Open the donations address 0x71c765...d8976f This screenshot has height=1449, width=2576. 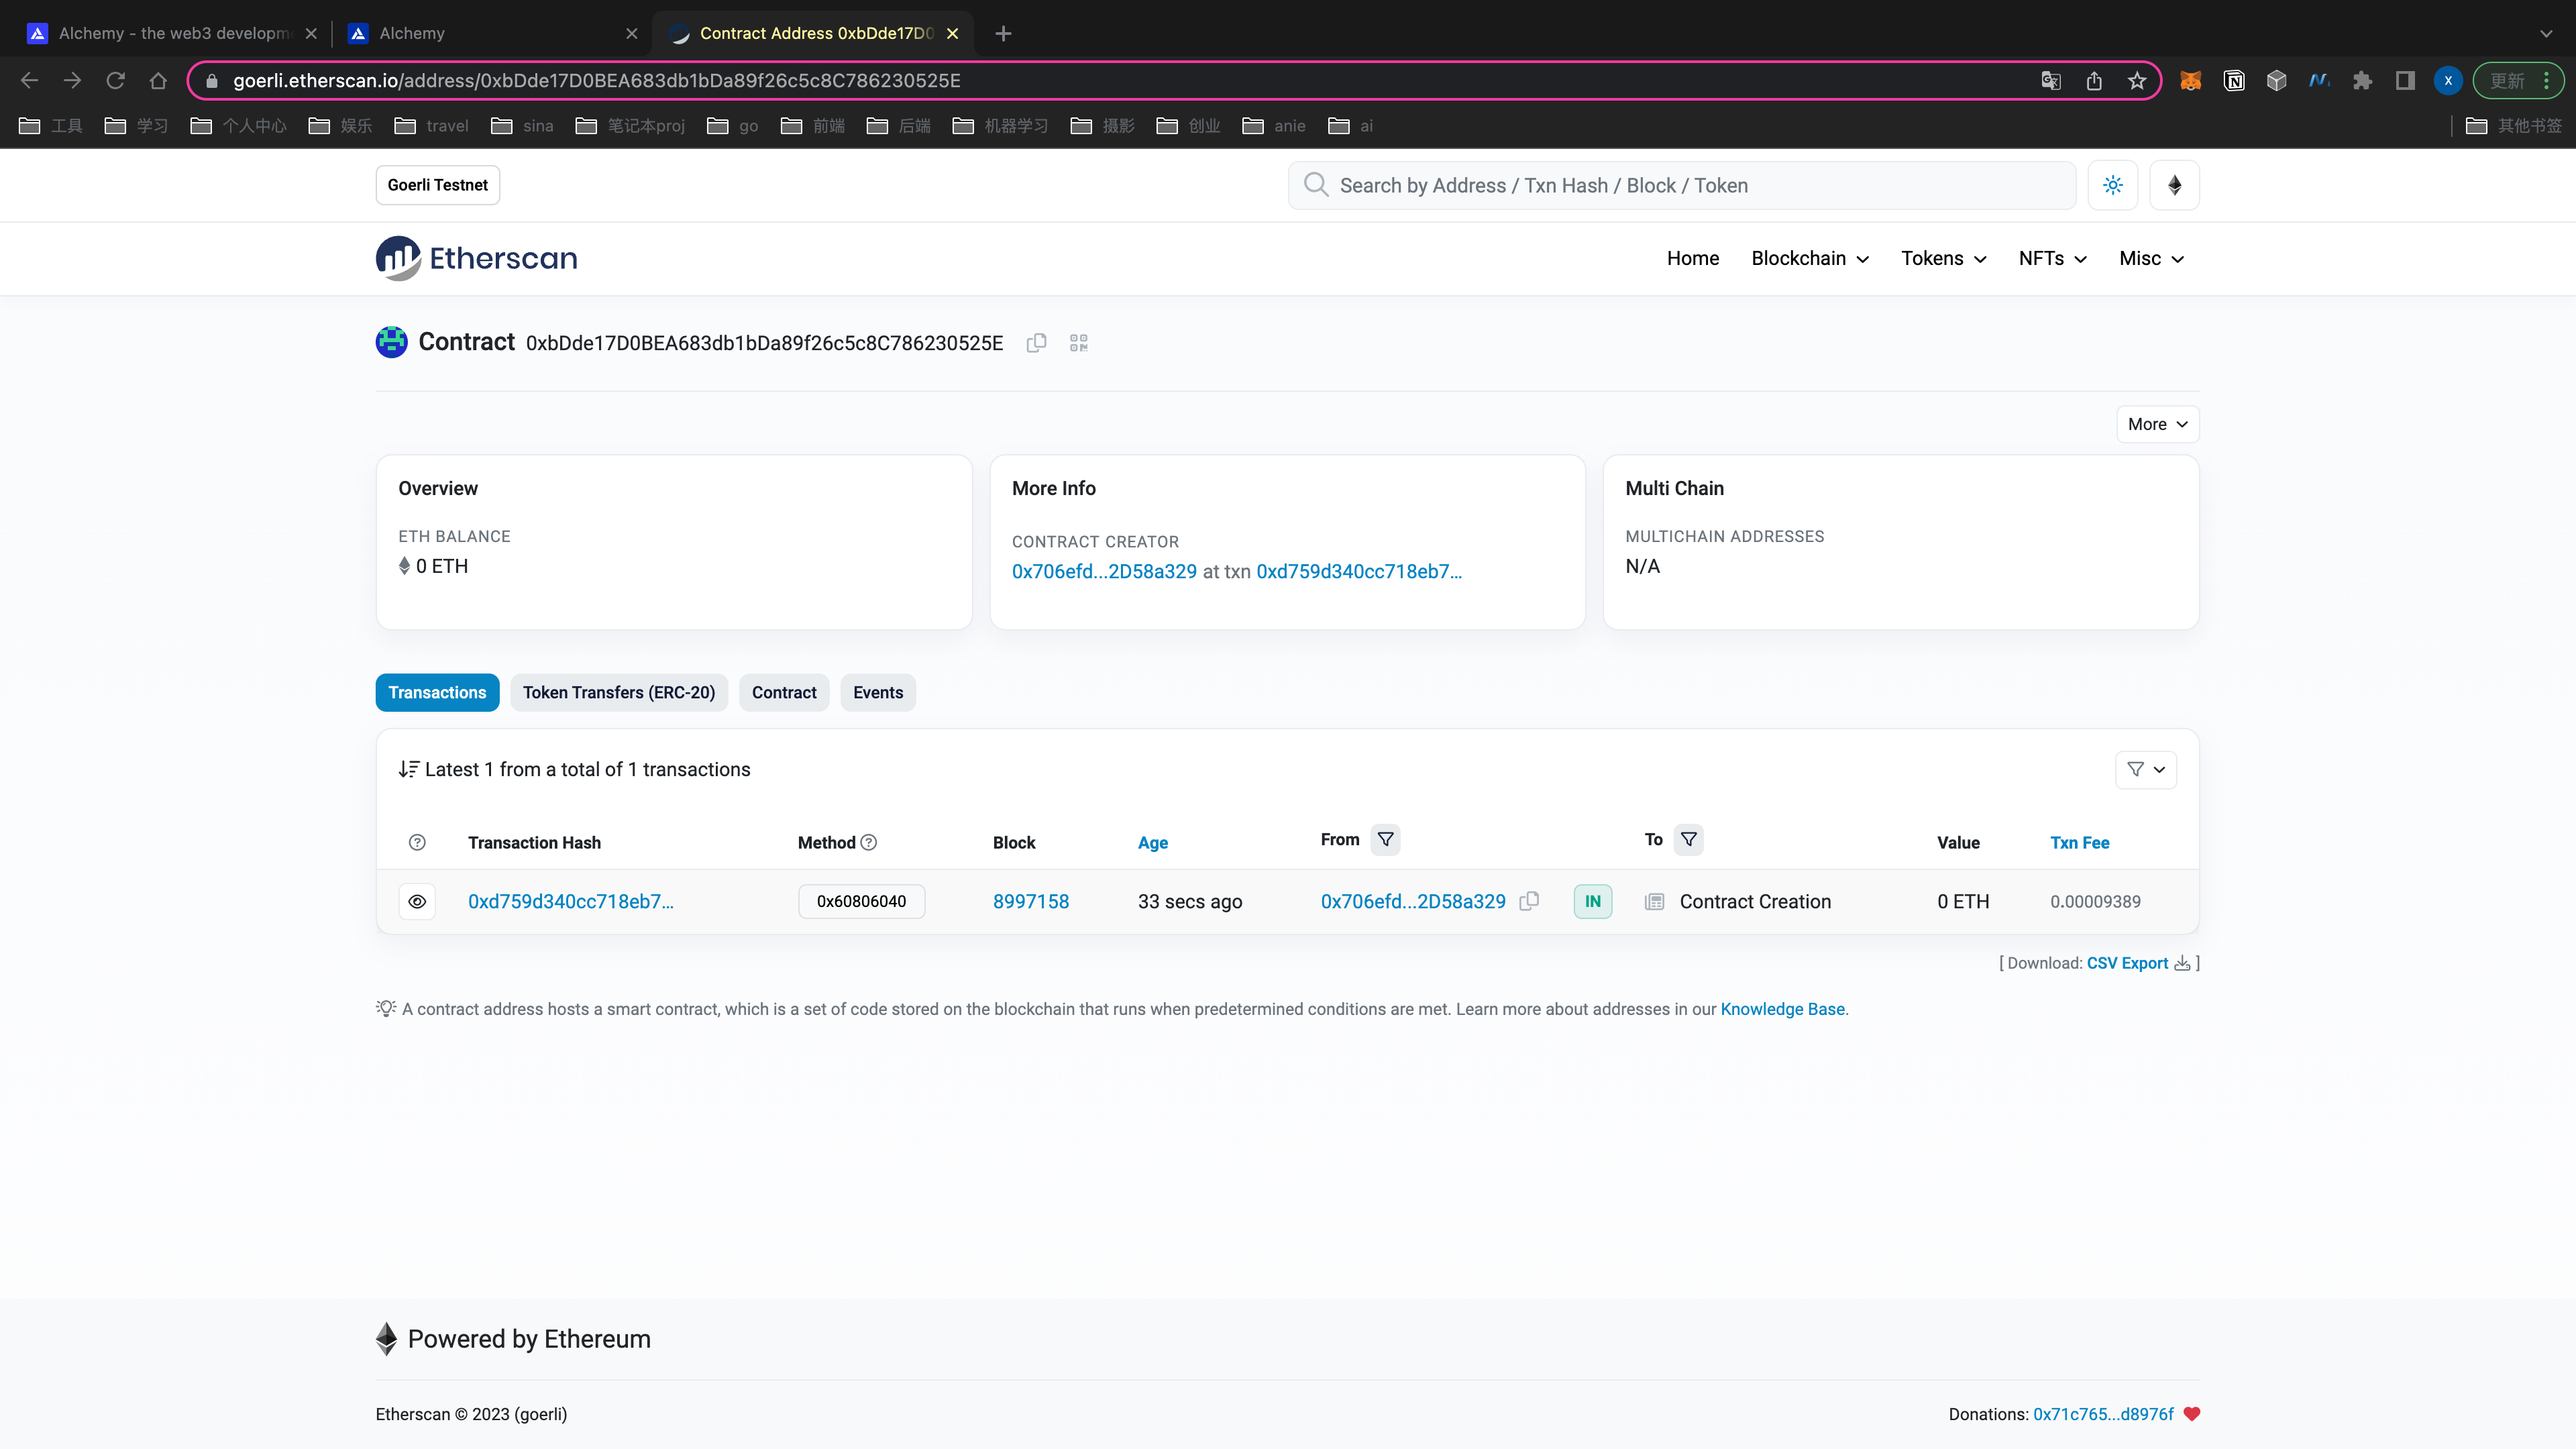[2103, 1414]
